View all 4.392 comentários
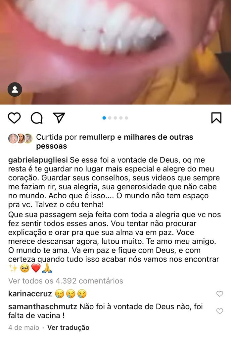231x339 pixels. point(66,281)
